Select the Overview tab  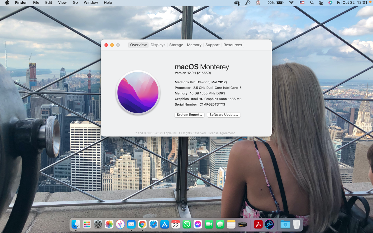tap(138, 45)
